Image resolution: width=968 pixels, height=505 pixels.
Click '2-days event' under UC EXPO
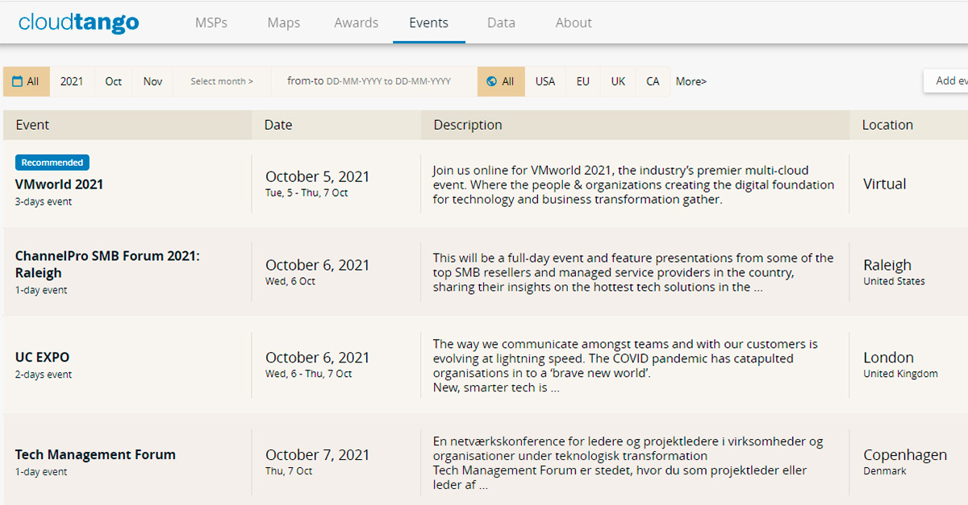click(44, 375)
